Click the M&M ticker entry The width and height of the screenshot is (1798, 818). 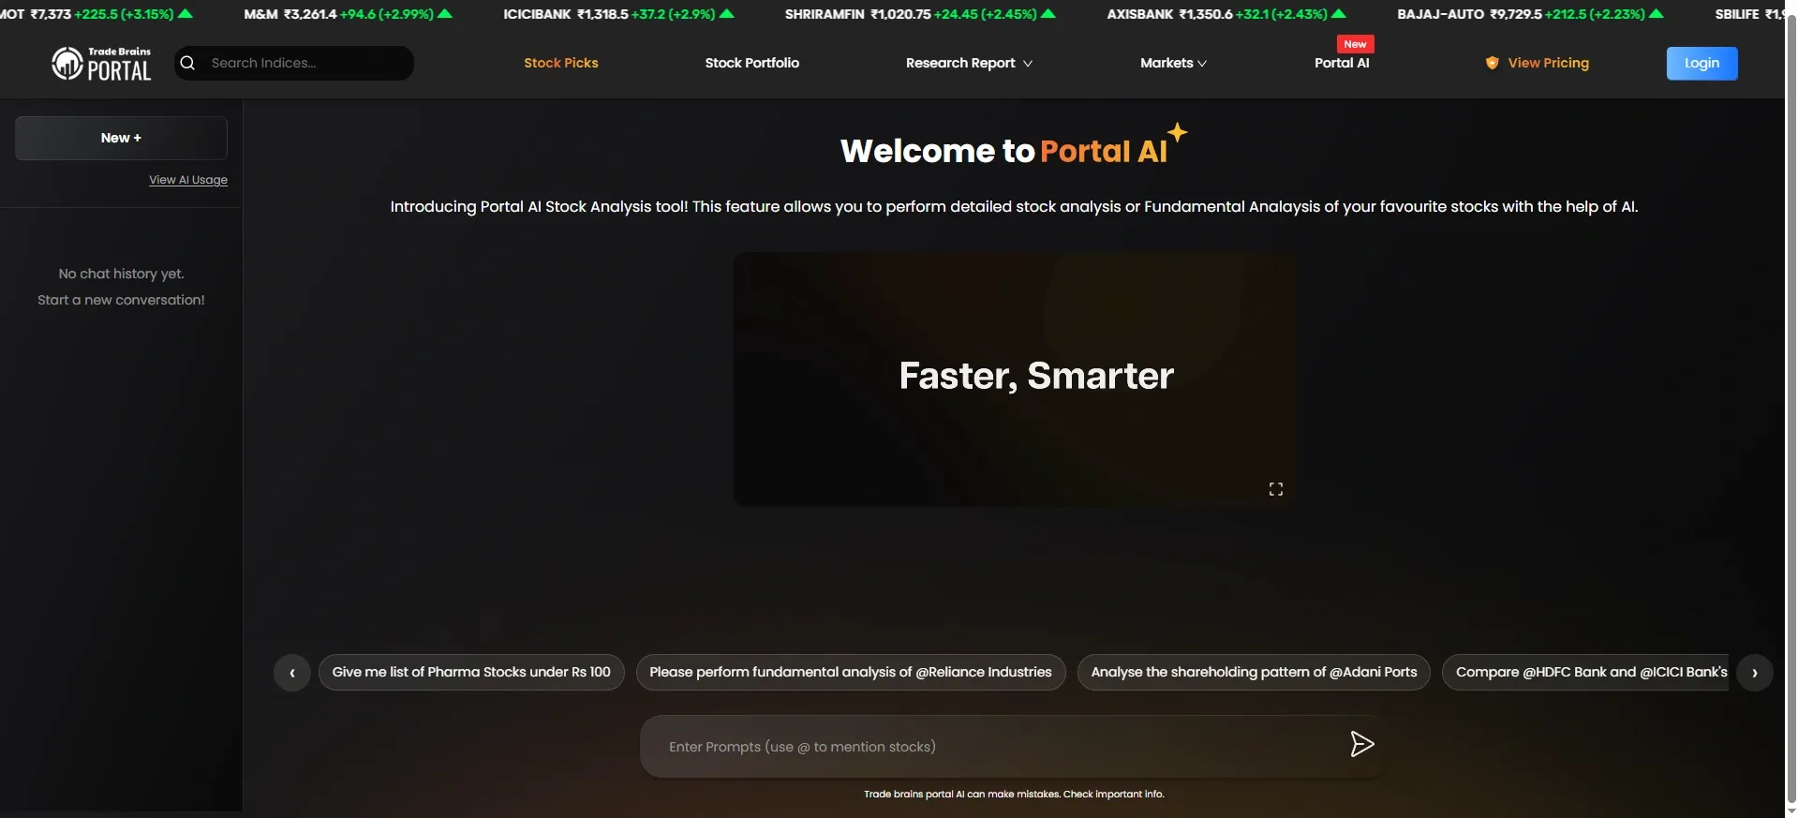point(348,14)
